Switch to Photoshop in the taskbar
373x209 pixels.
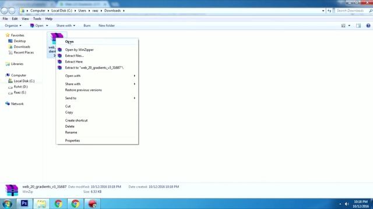[24, 204]
